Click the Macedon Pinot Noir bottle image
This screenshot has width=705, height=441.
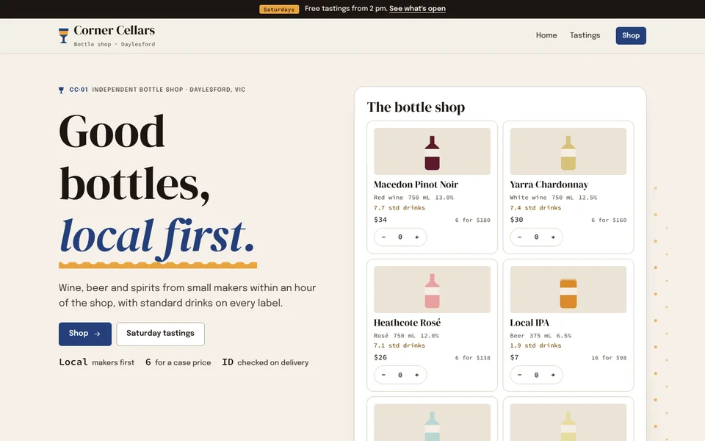tap(432, 151)
